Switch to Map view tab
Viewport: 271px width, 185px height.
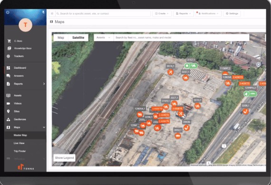coord(61,38)
